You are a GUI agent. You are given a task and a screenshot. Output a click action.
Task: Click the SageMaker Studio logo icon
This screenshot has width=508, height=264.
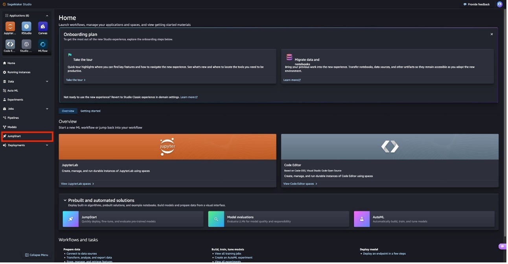4,4
